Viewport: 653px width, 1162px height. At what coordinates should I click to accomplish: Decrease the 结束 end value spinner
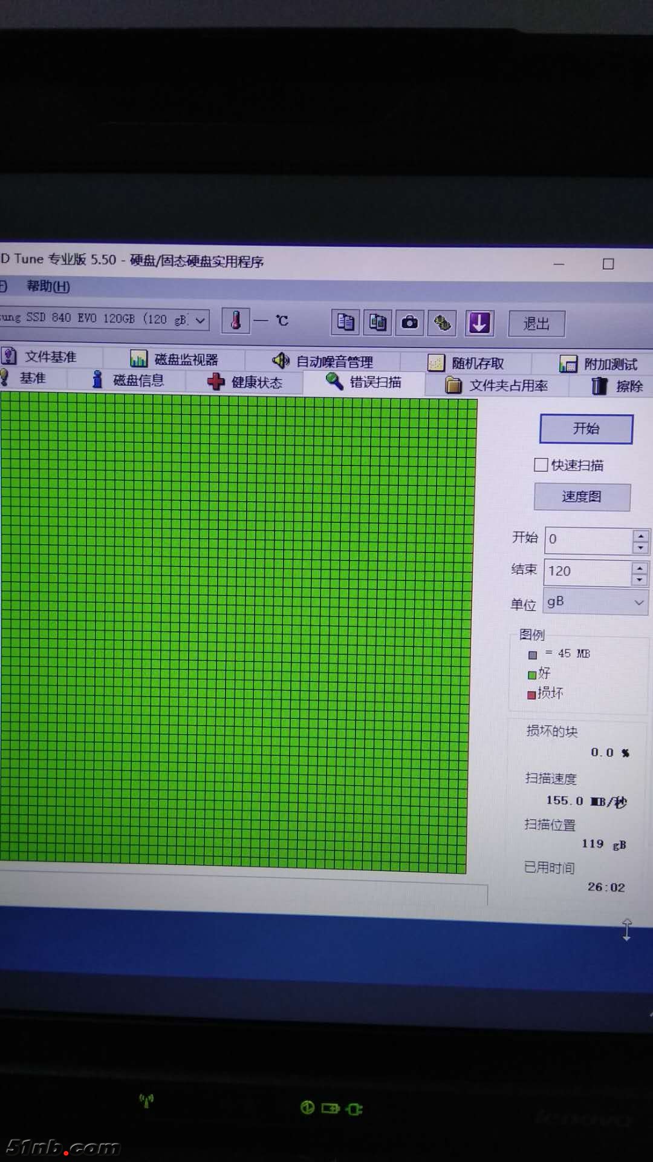(x=639, y=580)
